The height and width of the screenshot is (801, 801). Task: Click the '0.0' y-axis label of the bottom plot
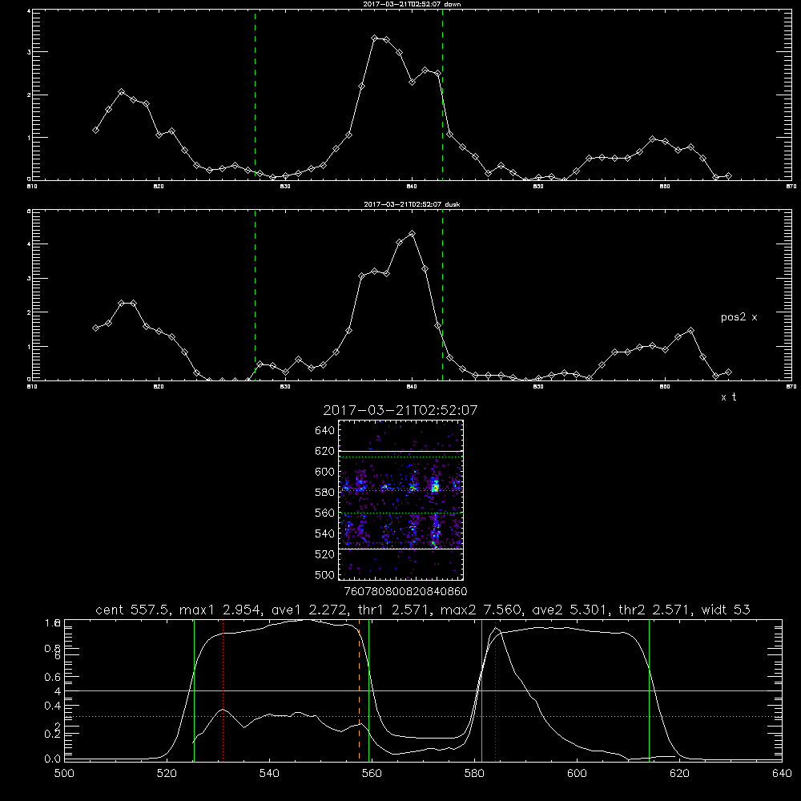(x=53, y=759)
